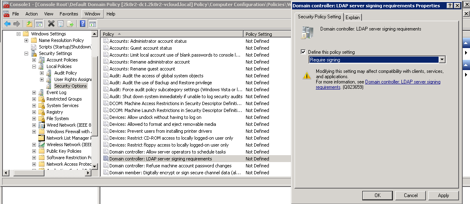Switch to the Explain tab

pyautogui.click(x=353, y=17)
